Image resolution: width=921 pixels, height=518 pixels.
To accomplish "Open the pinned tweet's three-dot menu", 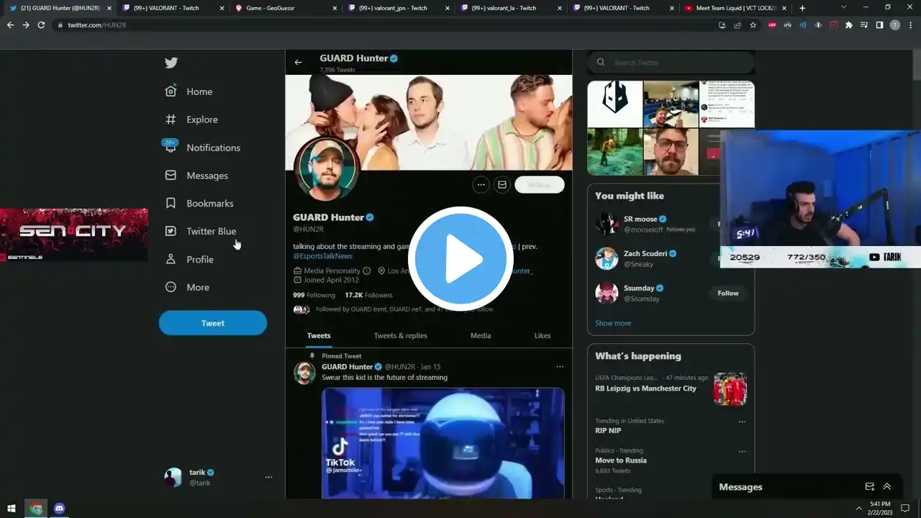I will tap(560, 367).
